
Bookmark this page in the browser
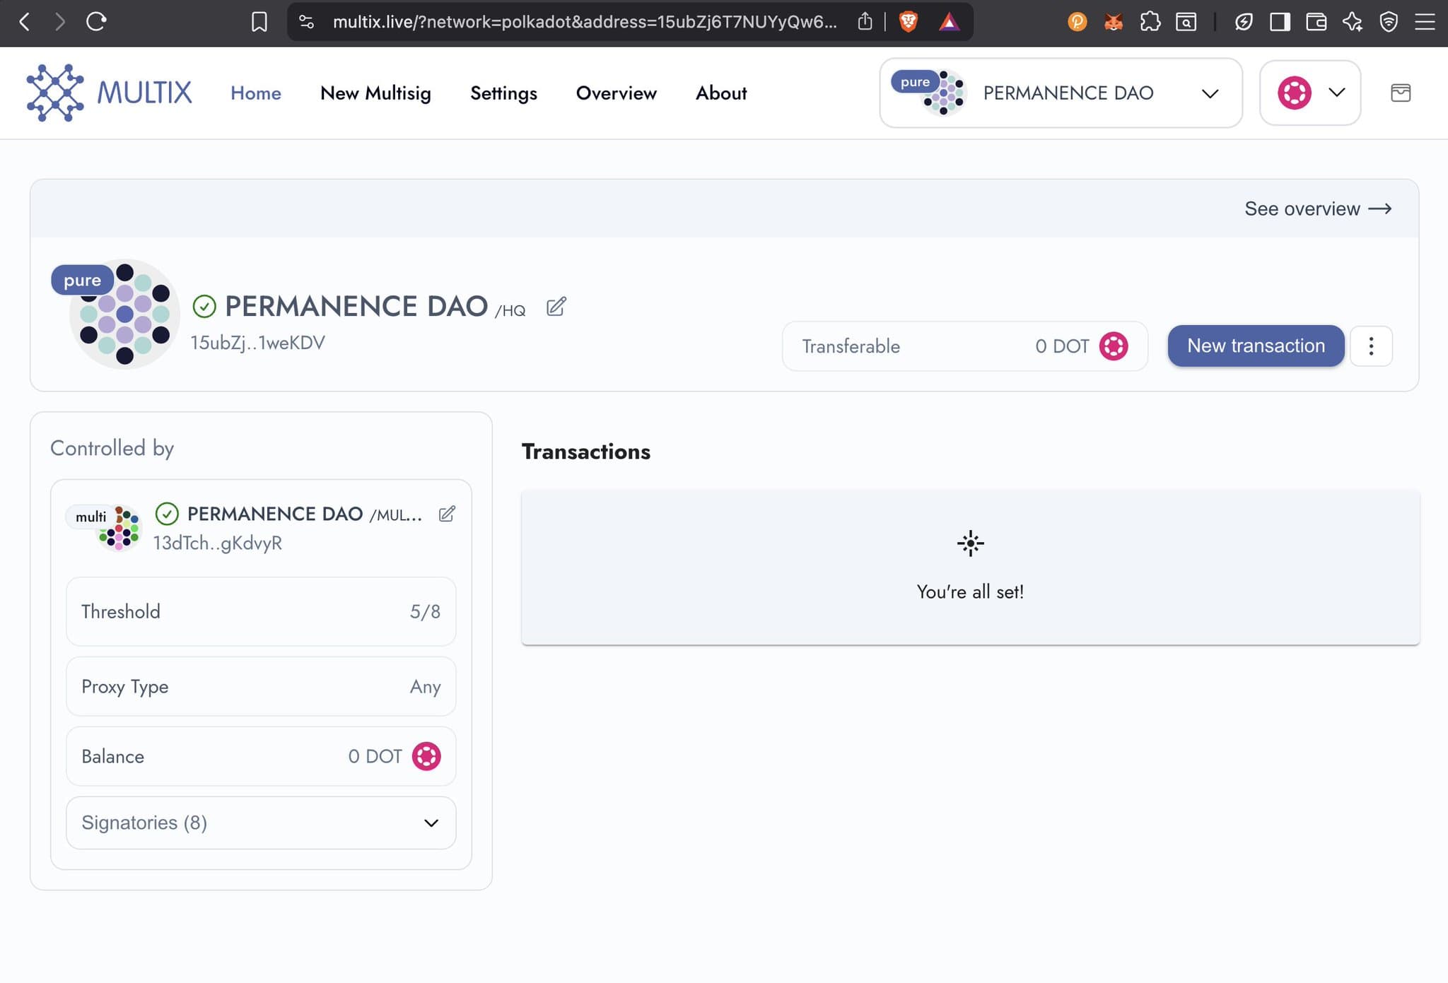point(259,22)
